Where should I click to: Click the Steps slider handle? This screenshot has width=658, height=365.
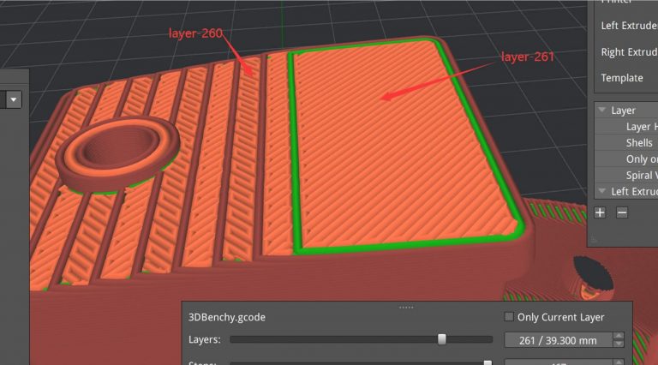[x=488, y=362]
